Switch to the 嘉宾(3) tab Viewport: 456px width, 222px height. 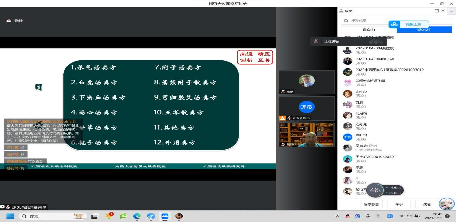(x=369, y=30)
